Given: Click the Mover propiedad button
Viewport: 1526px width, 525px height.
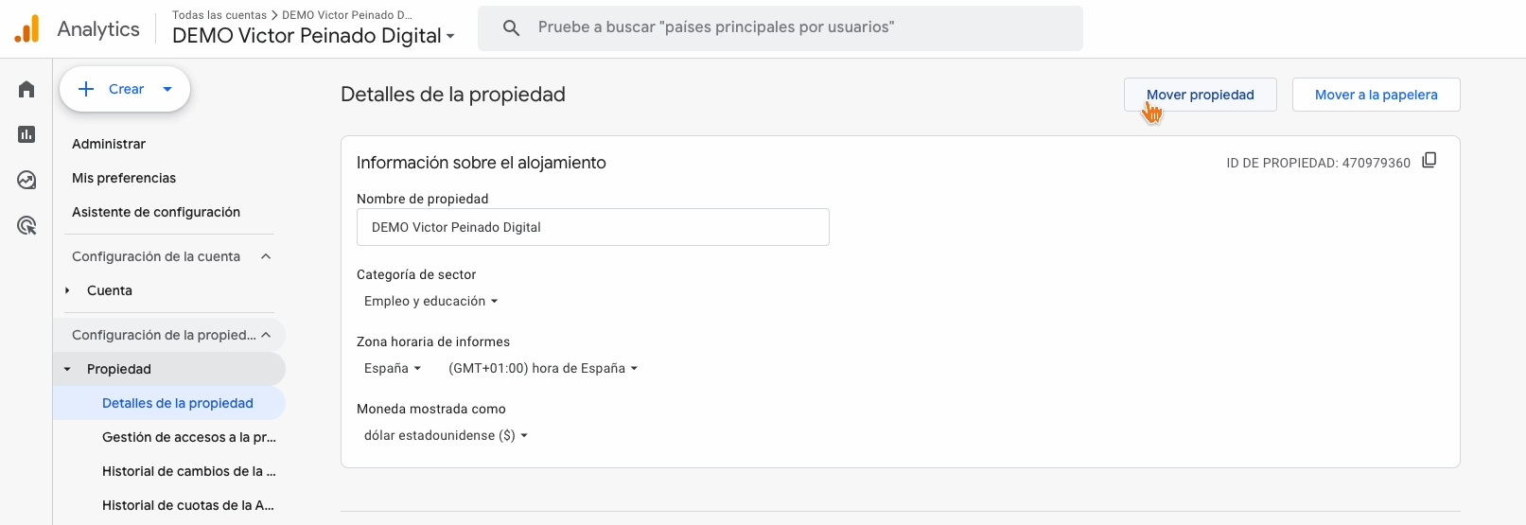Looking at the screenshot, I should [x=1200, y=95].
